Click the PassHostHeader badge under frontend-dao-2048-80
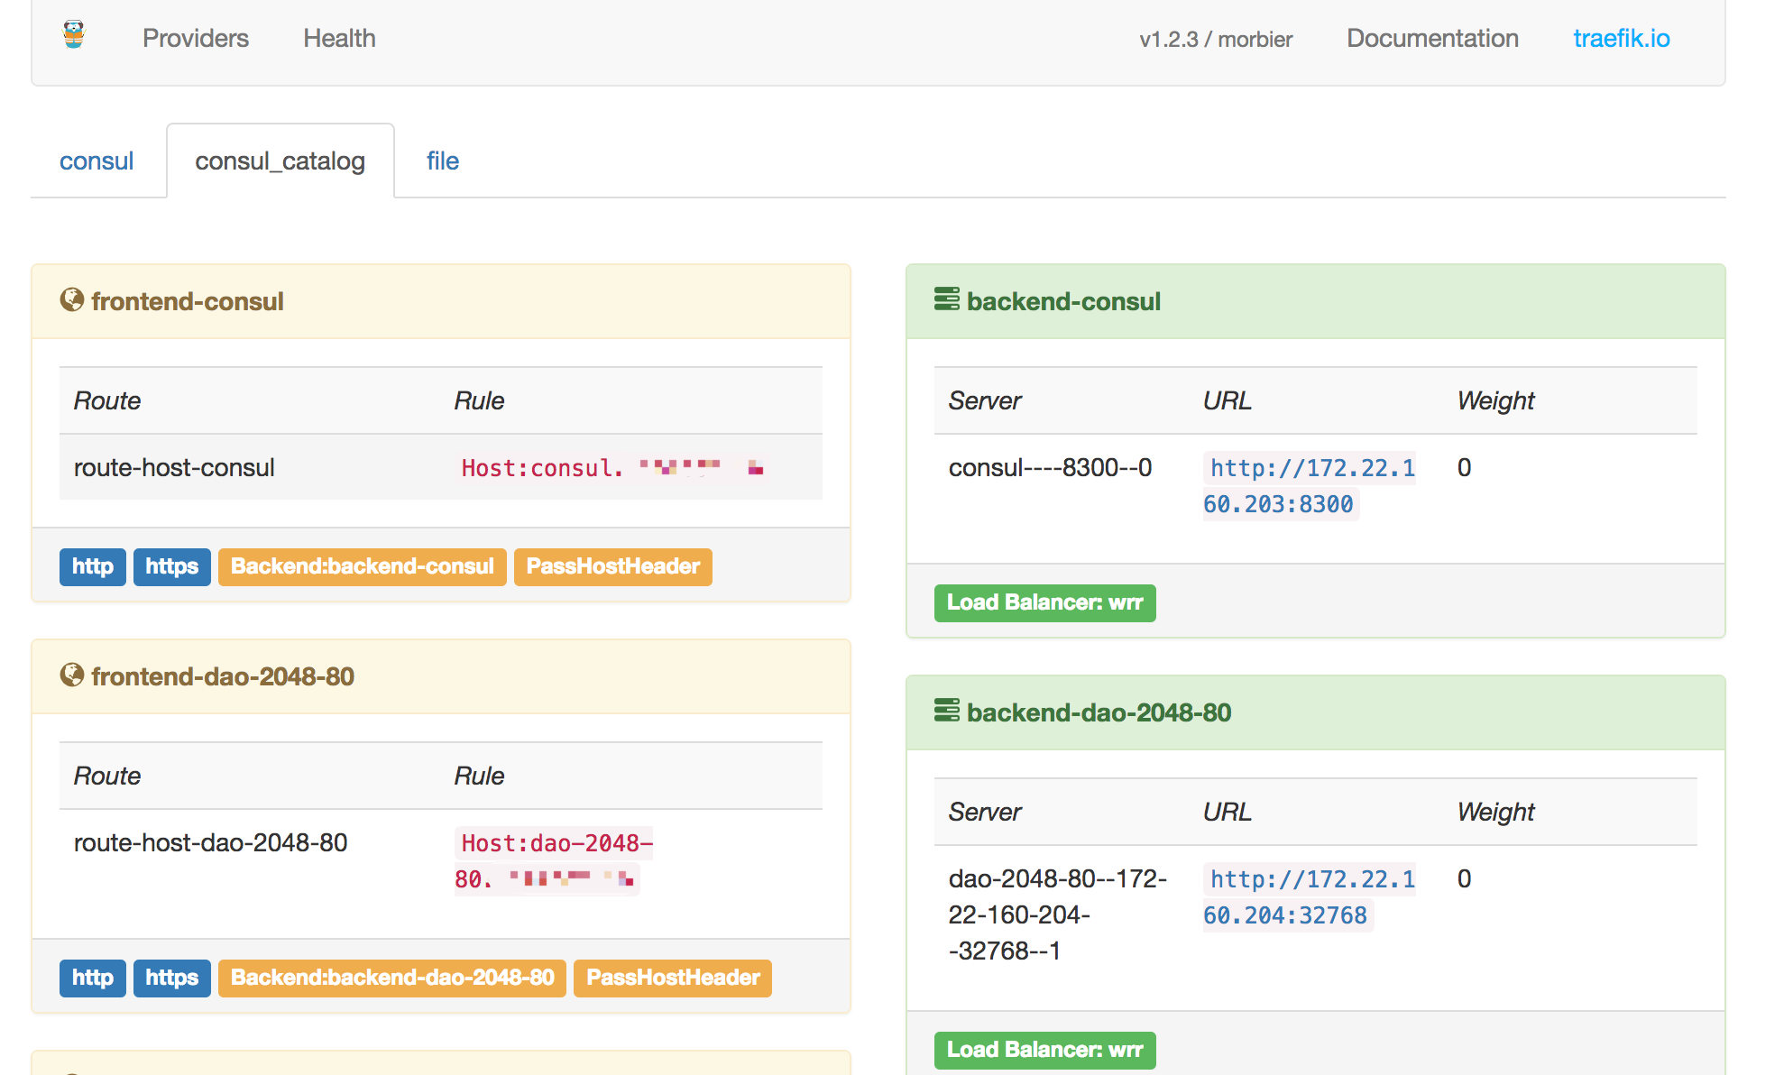Screen dimensions: 1784x1075 [x=673, y=979]
